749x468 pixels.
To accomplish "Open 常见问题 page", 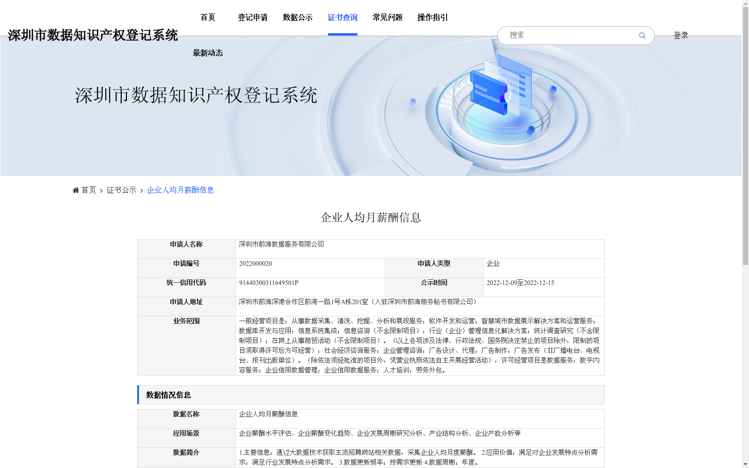I will [x=388, y=17].
